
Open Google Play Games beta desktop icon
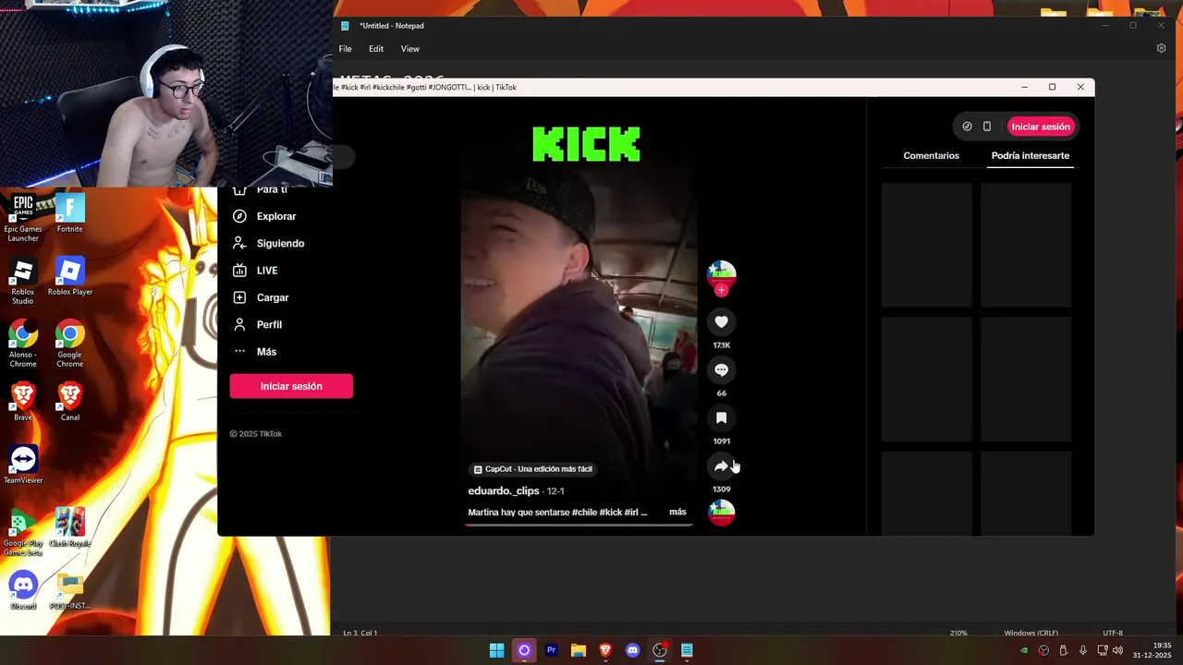click(23, 531)
